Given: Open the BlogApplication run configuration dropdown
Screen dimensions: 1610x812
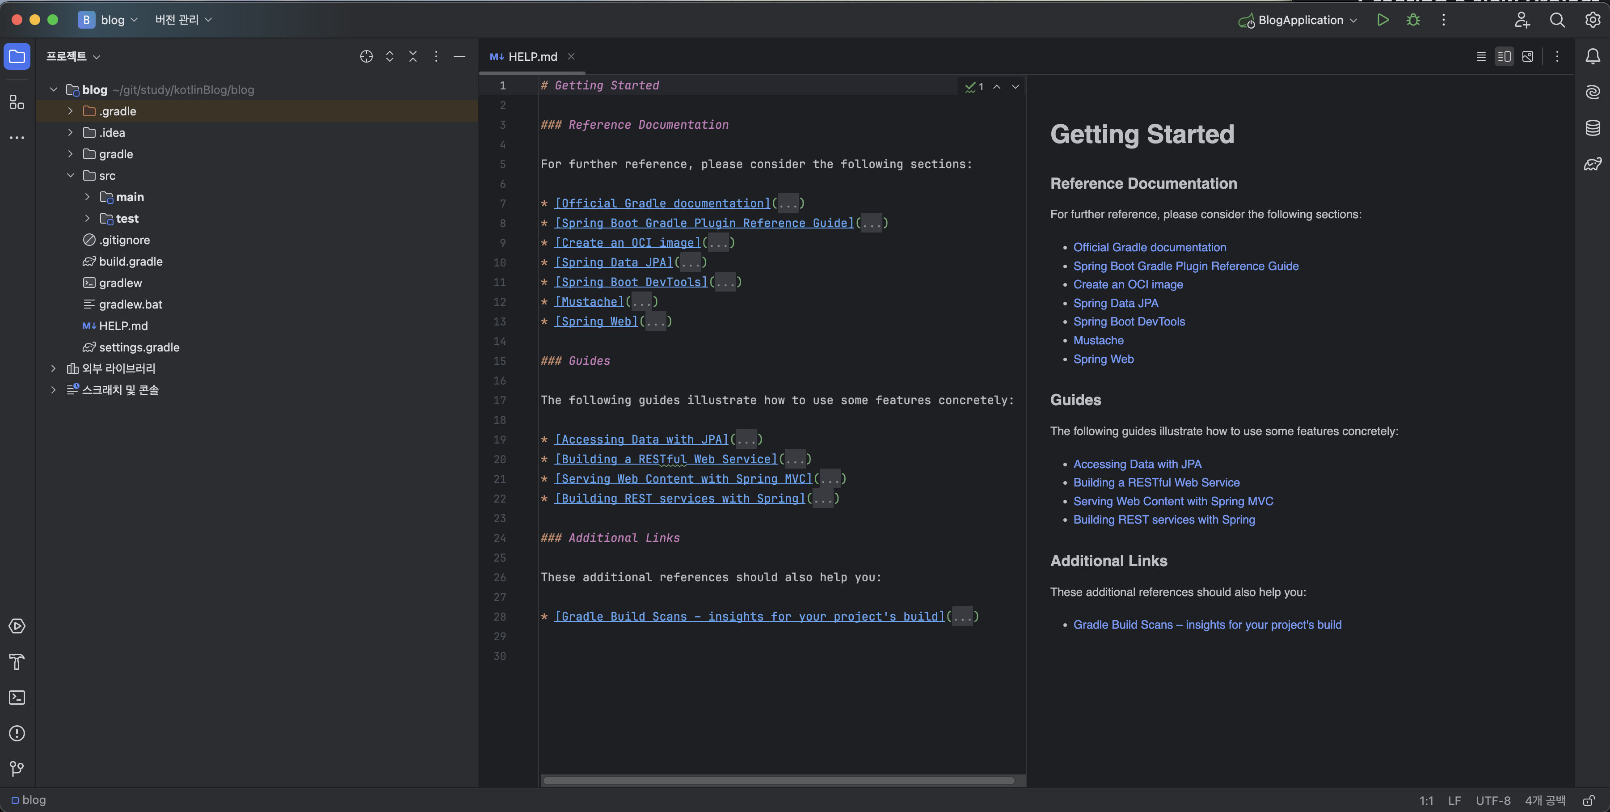Looking at the screenshot, I should [x=1299, y=20].
